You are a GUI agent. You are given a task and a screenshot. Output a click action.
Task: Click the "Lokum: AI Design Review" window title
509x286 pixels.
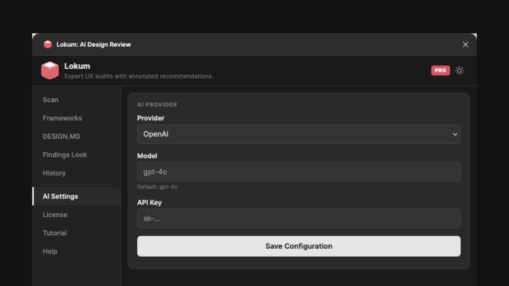(94, 45)
